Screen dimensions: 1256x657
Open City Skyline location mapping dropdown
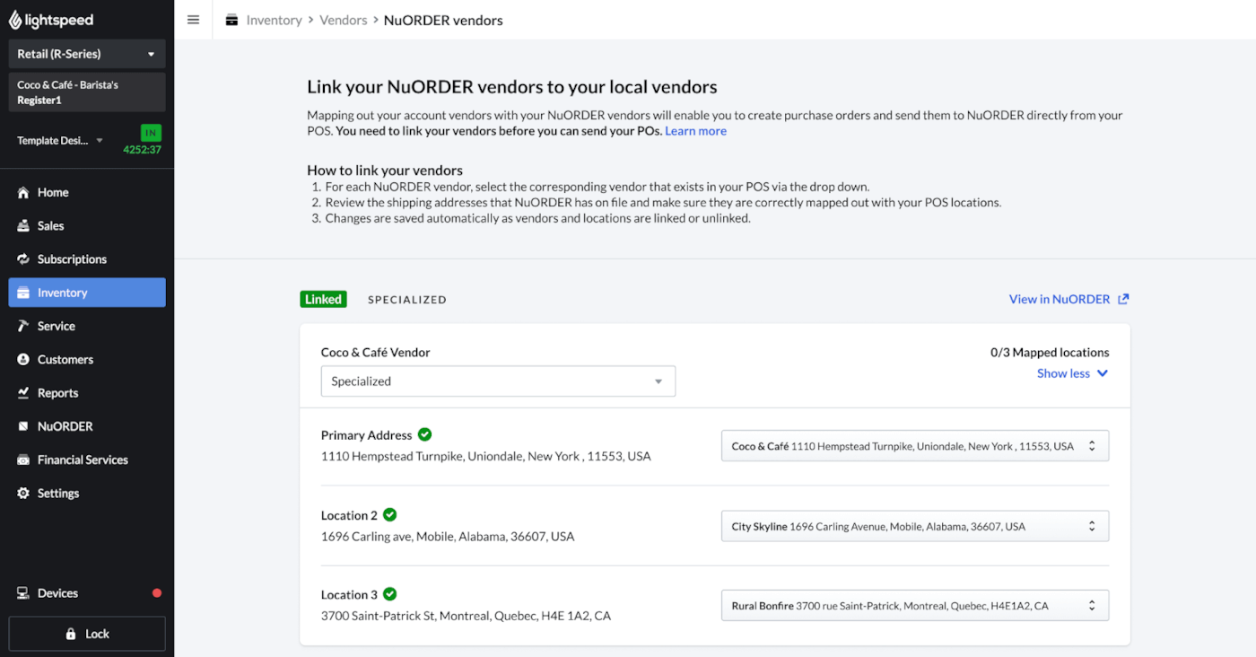[915, 526]
